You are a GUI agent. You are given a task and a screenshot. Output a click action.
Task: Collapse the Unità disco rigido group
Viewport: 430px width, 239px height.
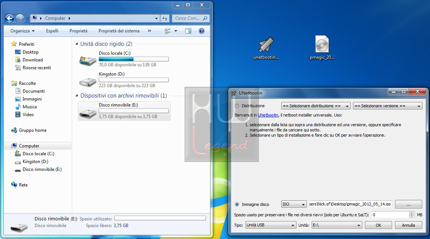pos(77,44)
